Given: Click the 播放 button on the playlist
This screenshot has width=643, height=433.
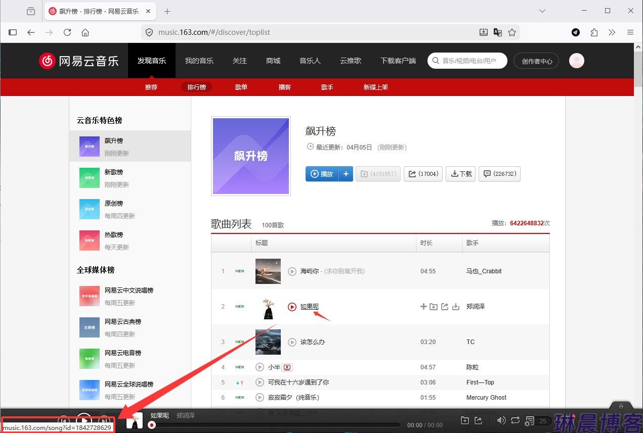Looking at the screenshot, I should (322, 174).
